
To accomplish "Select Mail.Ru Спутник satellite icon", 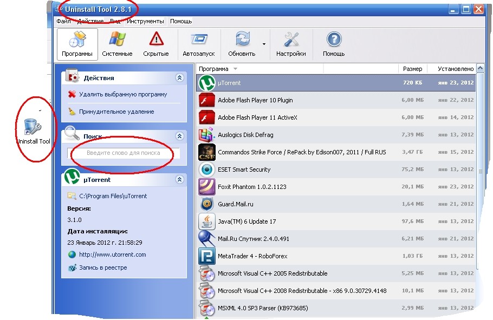I will (207, 239).
